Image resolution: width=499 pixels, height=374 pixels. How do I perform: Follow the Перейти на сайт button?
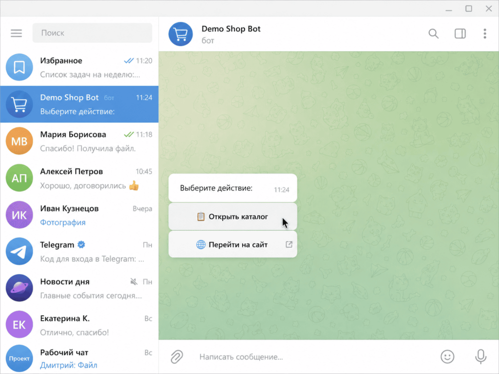pyautogui.click(x=232, y=244)
